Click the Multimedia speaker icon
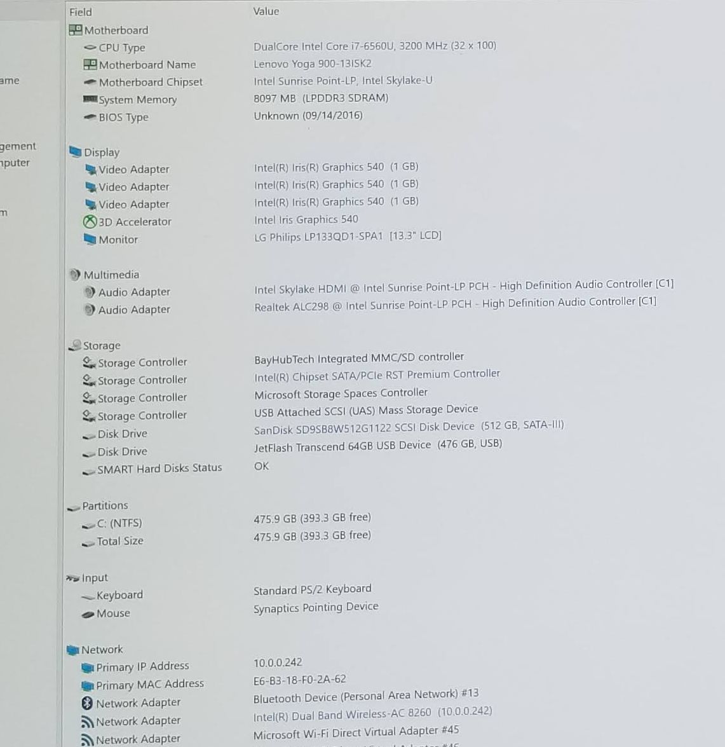Image resolution: width=725 pixels, height=747 pixels. [x=75, y=275]
